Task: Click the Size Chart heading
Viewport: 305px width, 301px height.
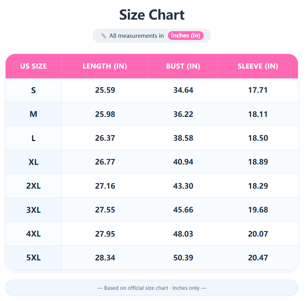Action: pos(152,15)
